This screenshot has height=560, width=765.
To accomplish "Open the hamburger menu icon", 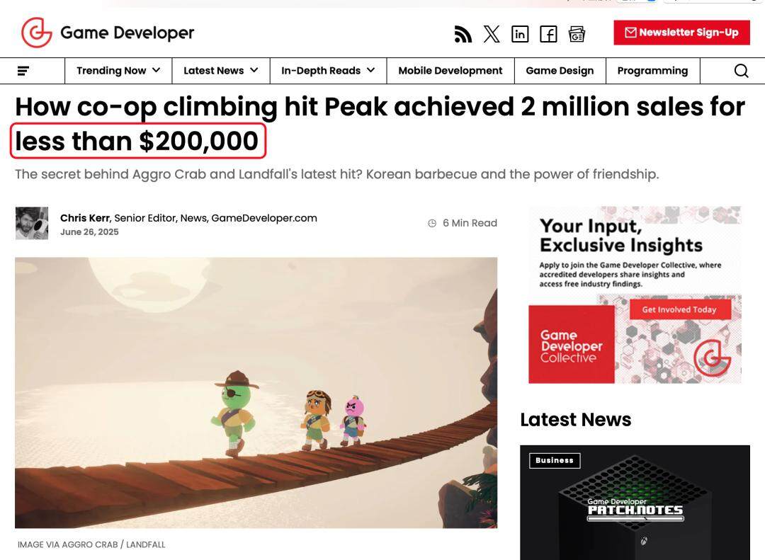I will 23,71.
